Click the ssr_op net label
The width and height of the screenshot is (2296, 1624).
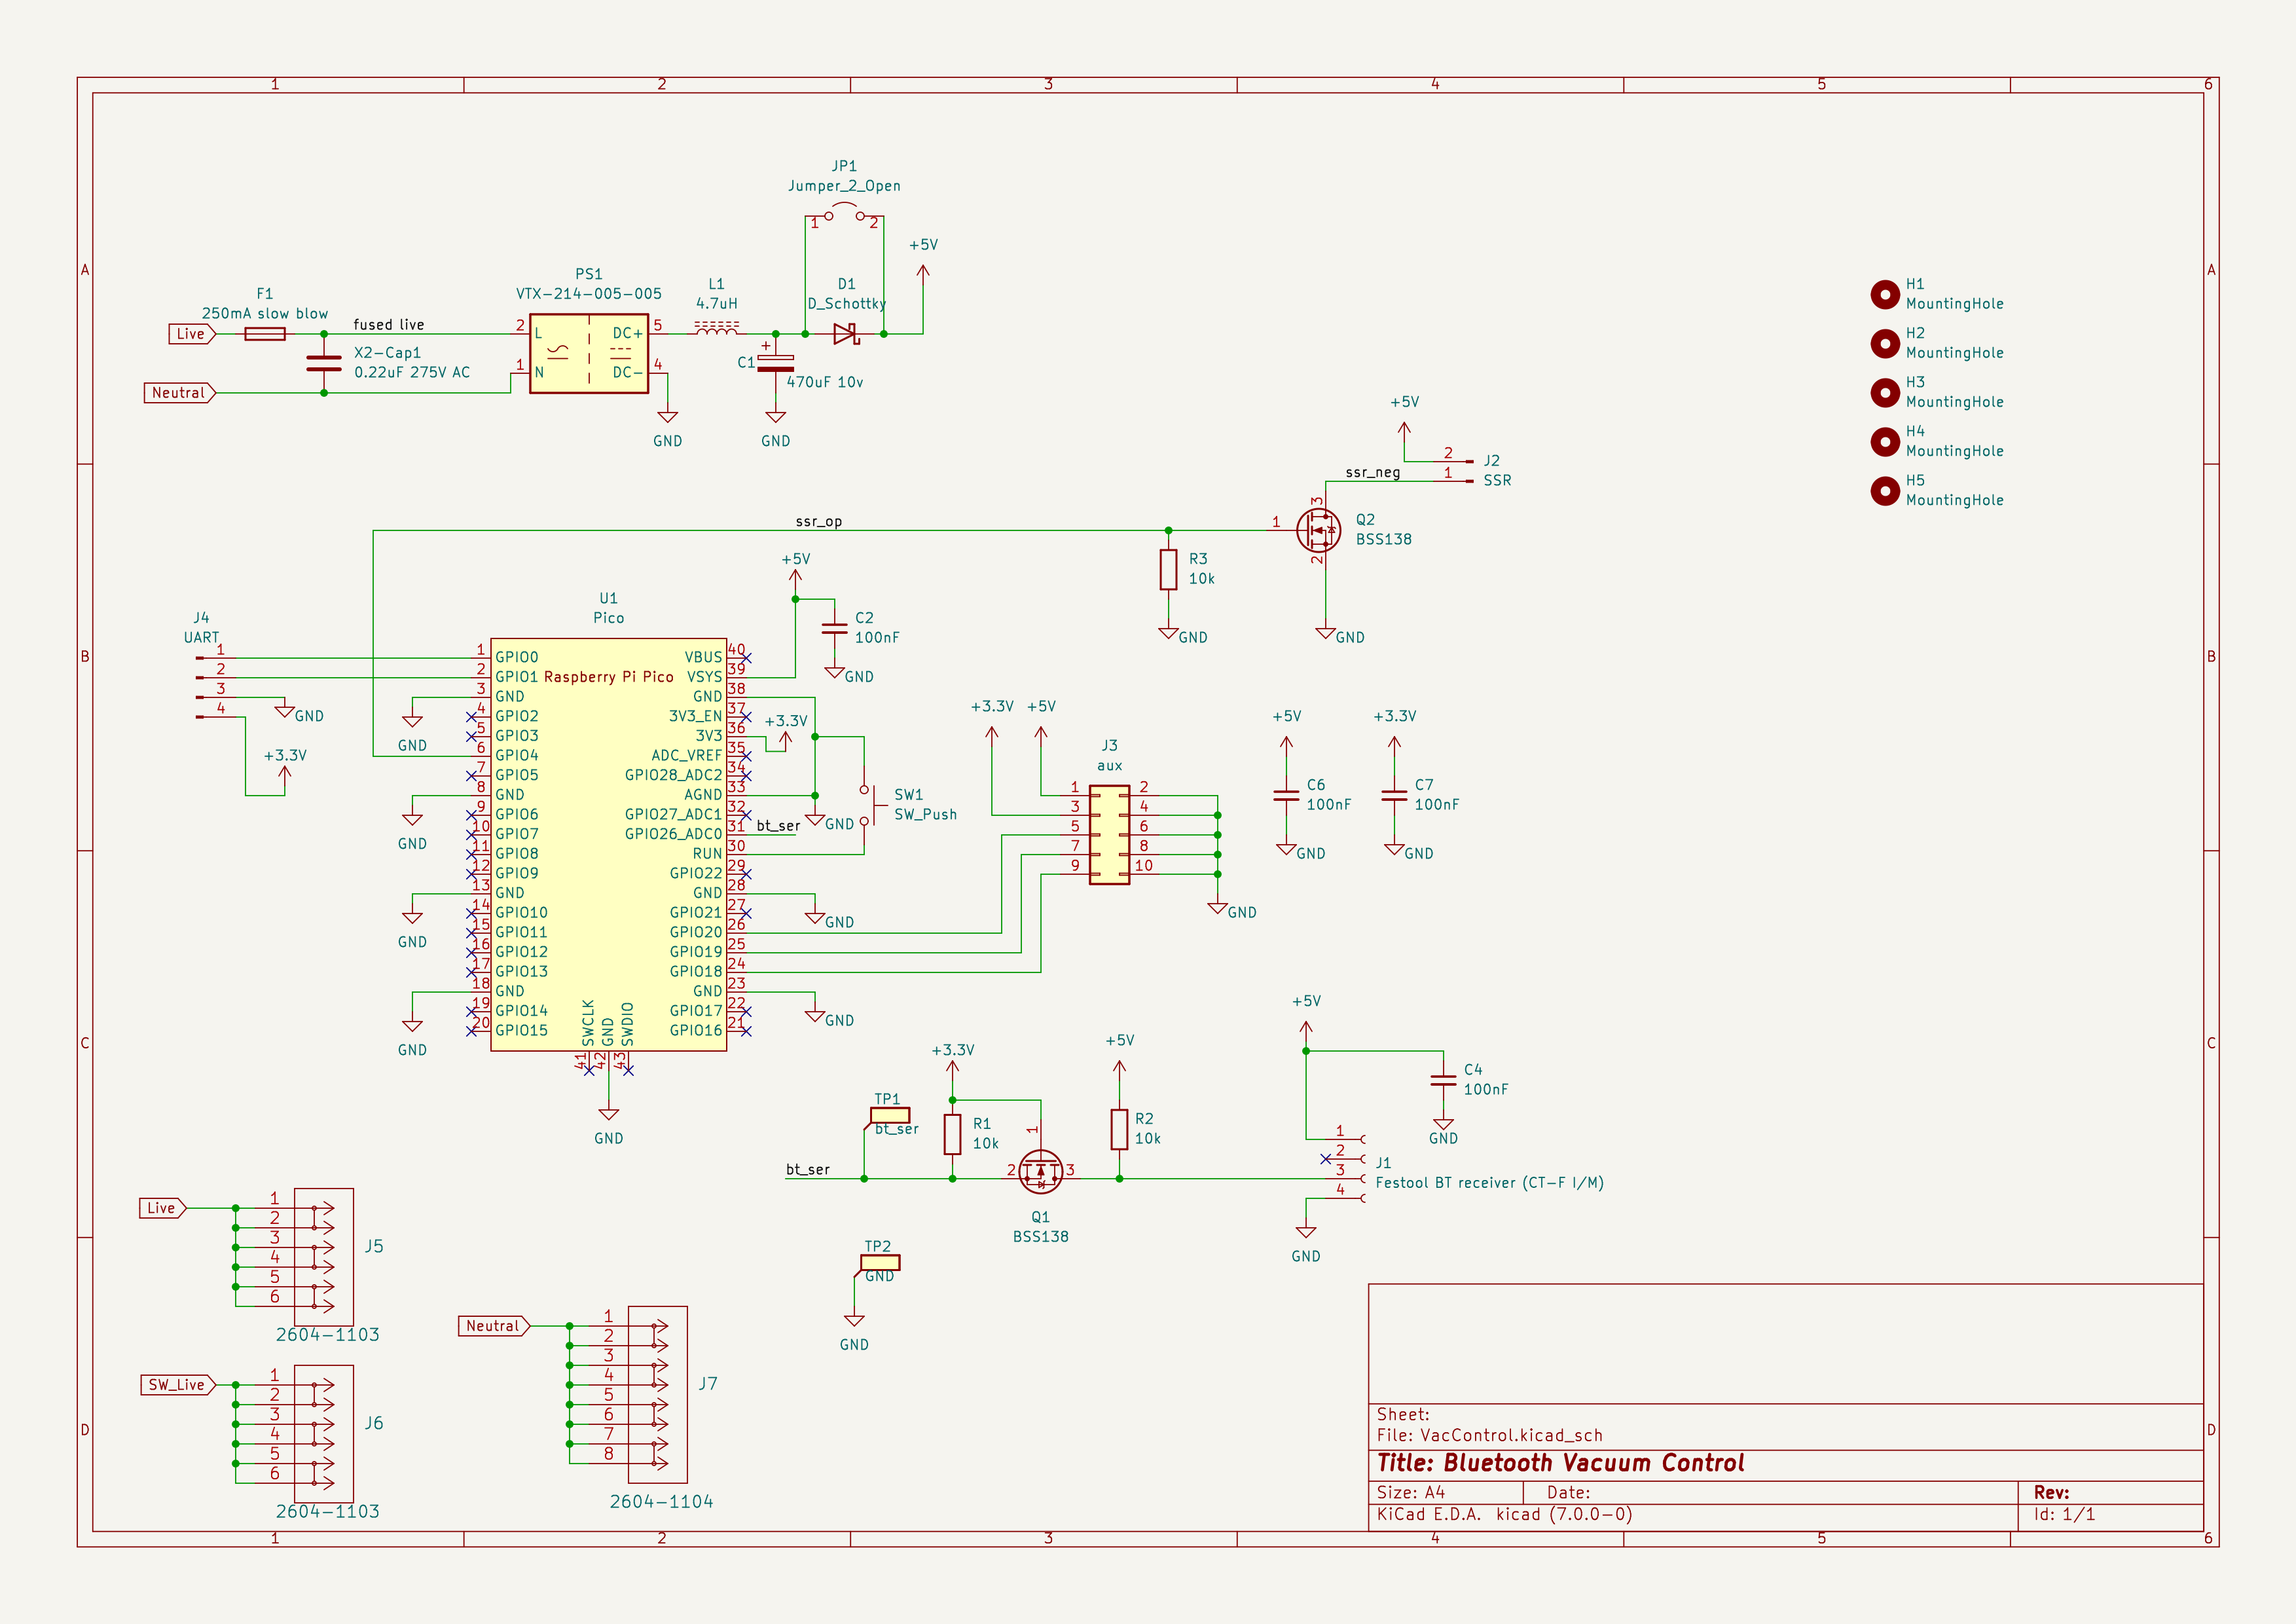tap(818, 522)
